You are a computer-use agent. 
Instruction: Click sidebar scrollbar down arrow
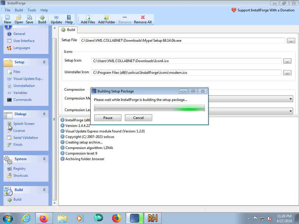(x=55, y=203)
